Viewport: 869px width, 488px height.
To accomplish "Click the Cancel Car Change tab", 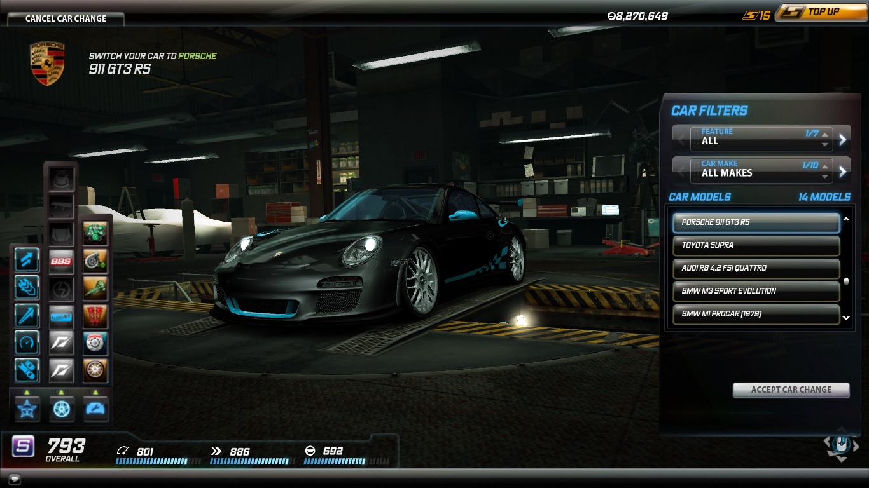I will [x=66, y=18].
